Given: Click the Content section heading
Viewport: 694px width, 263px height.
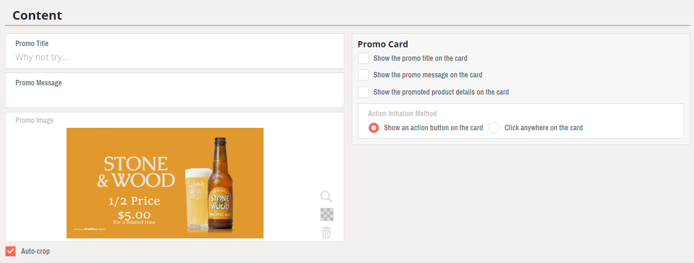Looking at the screenshot, I should pyautogui.click(x=37, y=15).
